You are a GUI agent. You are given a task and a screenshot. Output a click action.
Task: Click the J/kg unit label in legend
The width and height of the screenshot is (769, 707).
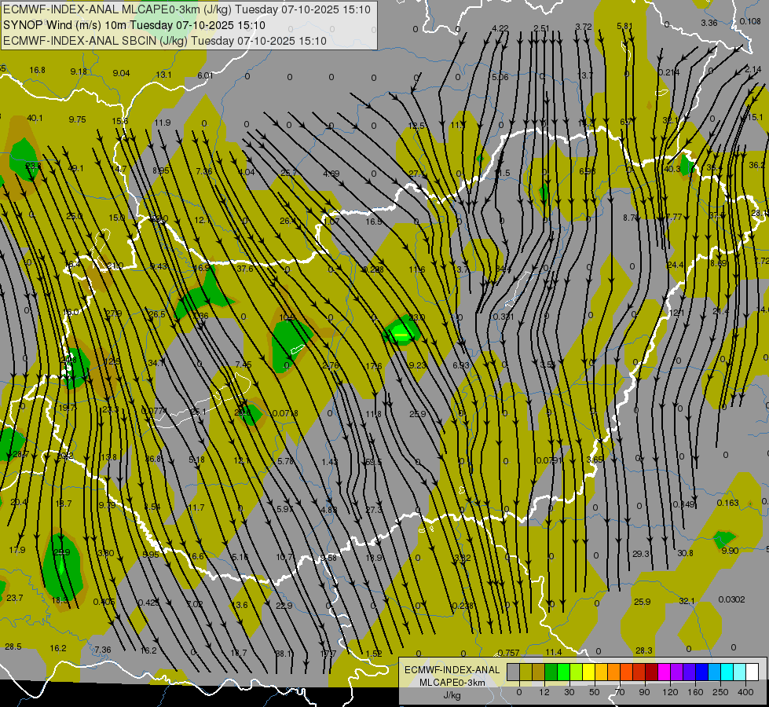tap(452, 694)
